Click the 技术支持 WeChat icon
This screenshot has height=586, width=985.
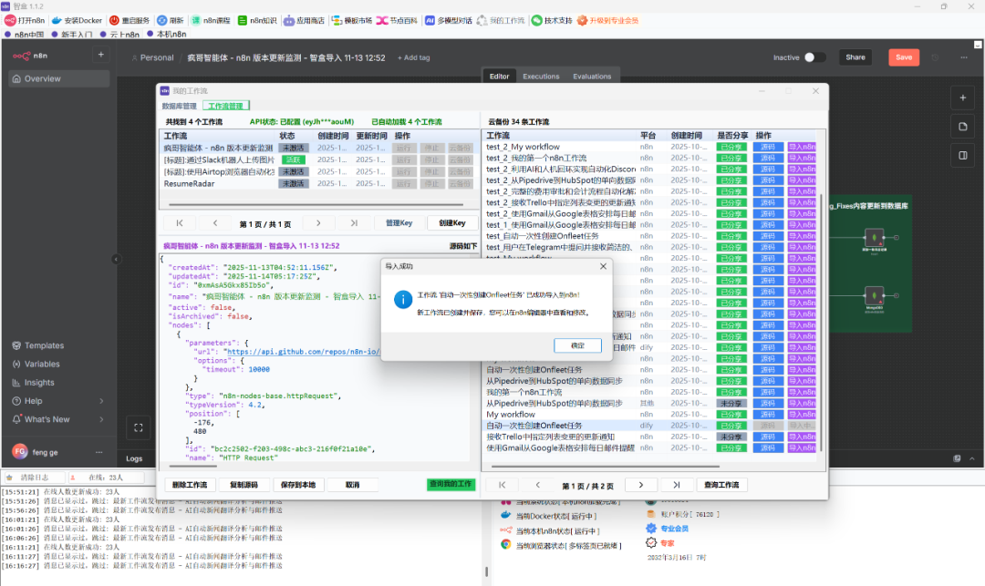pyautogui.click(x=537, y=20)
